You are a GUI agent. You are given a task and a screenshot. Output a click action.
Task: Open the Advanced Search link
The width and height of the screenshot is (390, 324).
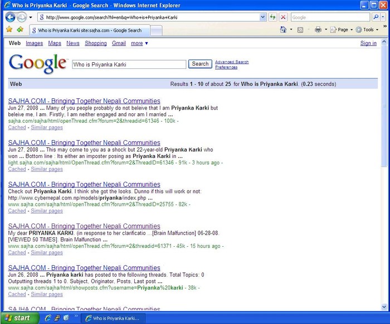pyautogui.click(x=232, y=62)
